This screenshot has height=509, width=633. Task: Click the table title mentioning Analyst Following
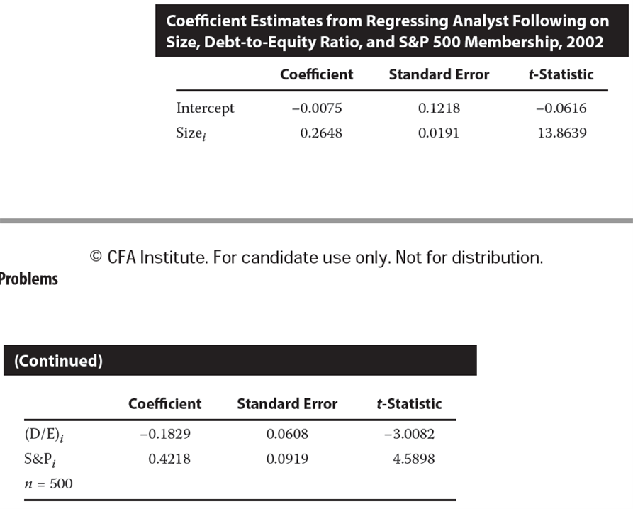tap(387, 31)
